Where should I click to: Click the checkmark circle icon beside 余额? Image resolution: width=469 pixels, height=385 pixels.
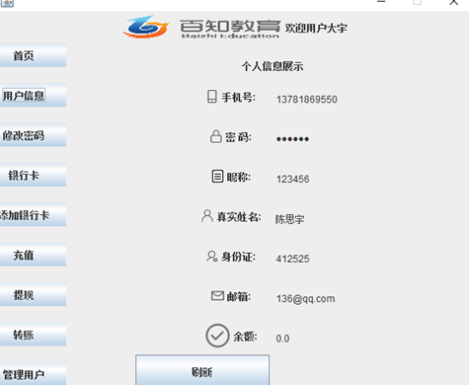click(217, 336)
